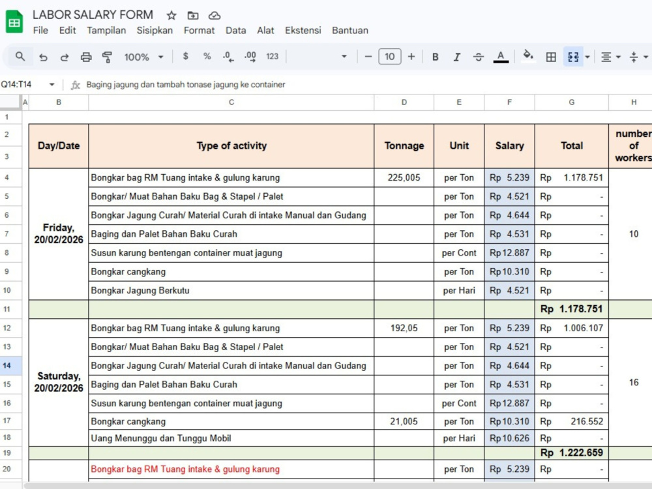Open the Tampilan menu
The image size is (652, 489).
tap(106, 31)
